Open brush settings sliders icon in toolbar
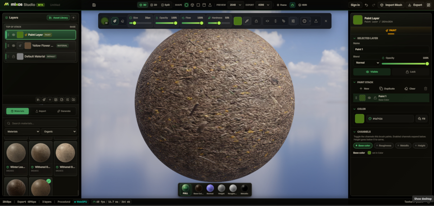Viewport: 434px width, 206px height. tap(293, 21)
